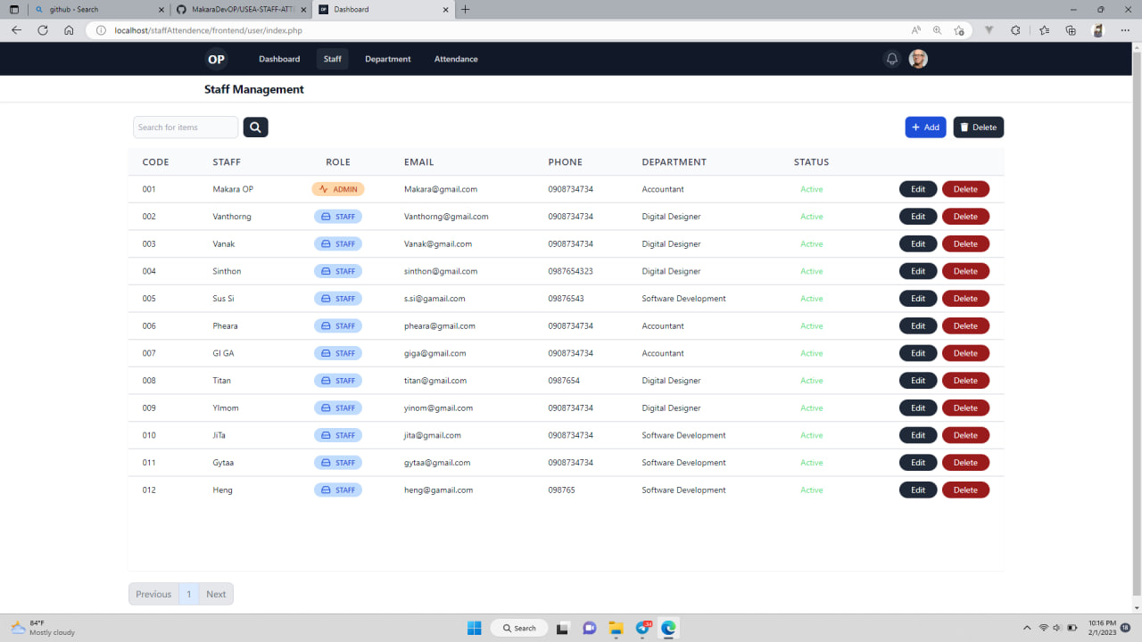The width and height of the screenshot is (1142, 642).
Task: Click the ADMIN badge on Makara OP's row
Action: click(x=338, y=189)
